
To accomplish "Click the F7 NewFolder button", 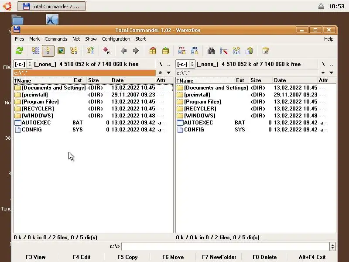I will click(x=219, y=257).
